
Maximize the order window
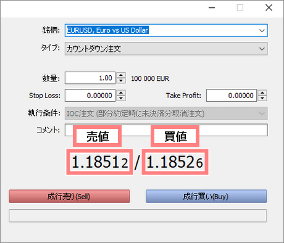(x=240, y=8)
